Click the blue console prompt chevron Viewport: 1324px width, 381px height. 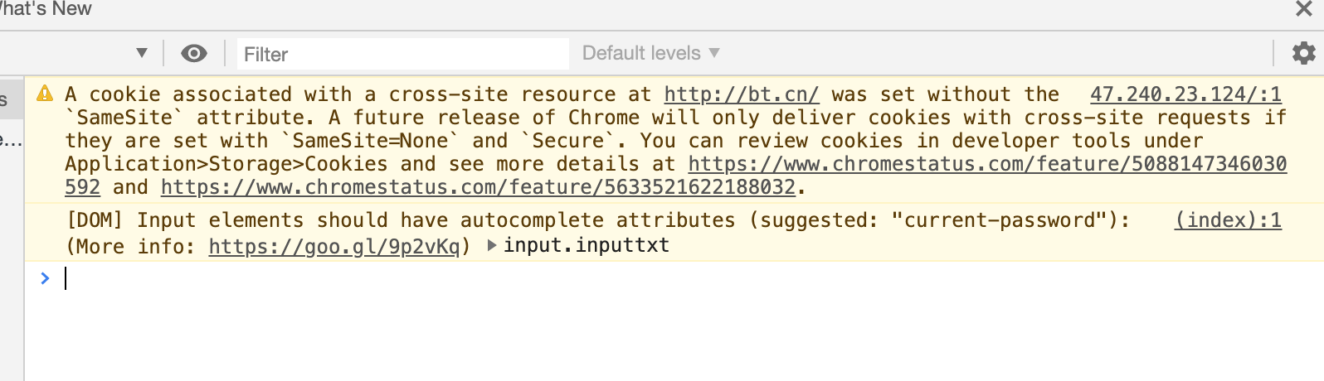(x=45, y=278)
